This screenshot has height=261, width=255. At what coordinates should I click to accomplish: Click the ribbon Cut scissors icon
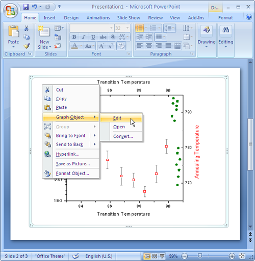pos(27,28)
